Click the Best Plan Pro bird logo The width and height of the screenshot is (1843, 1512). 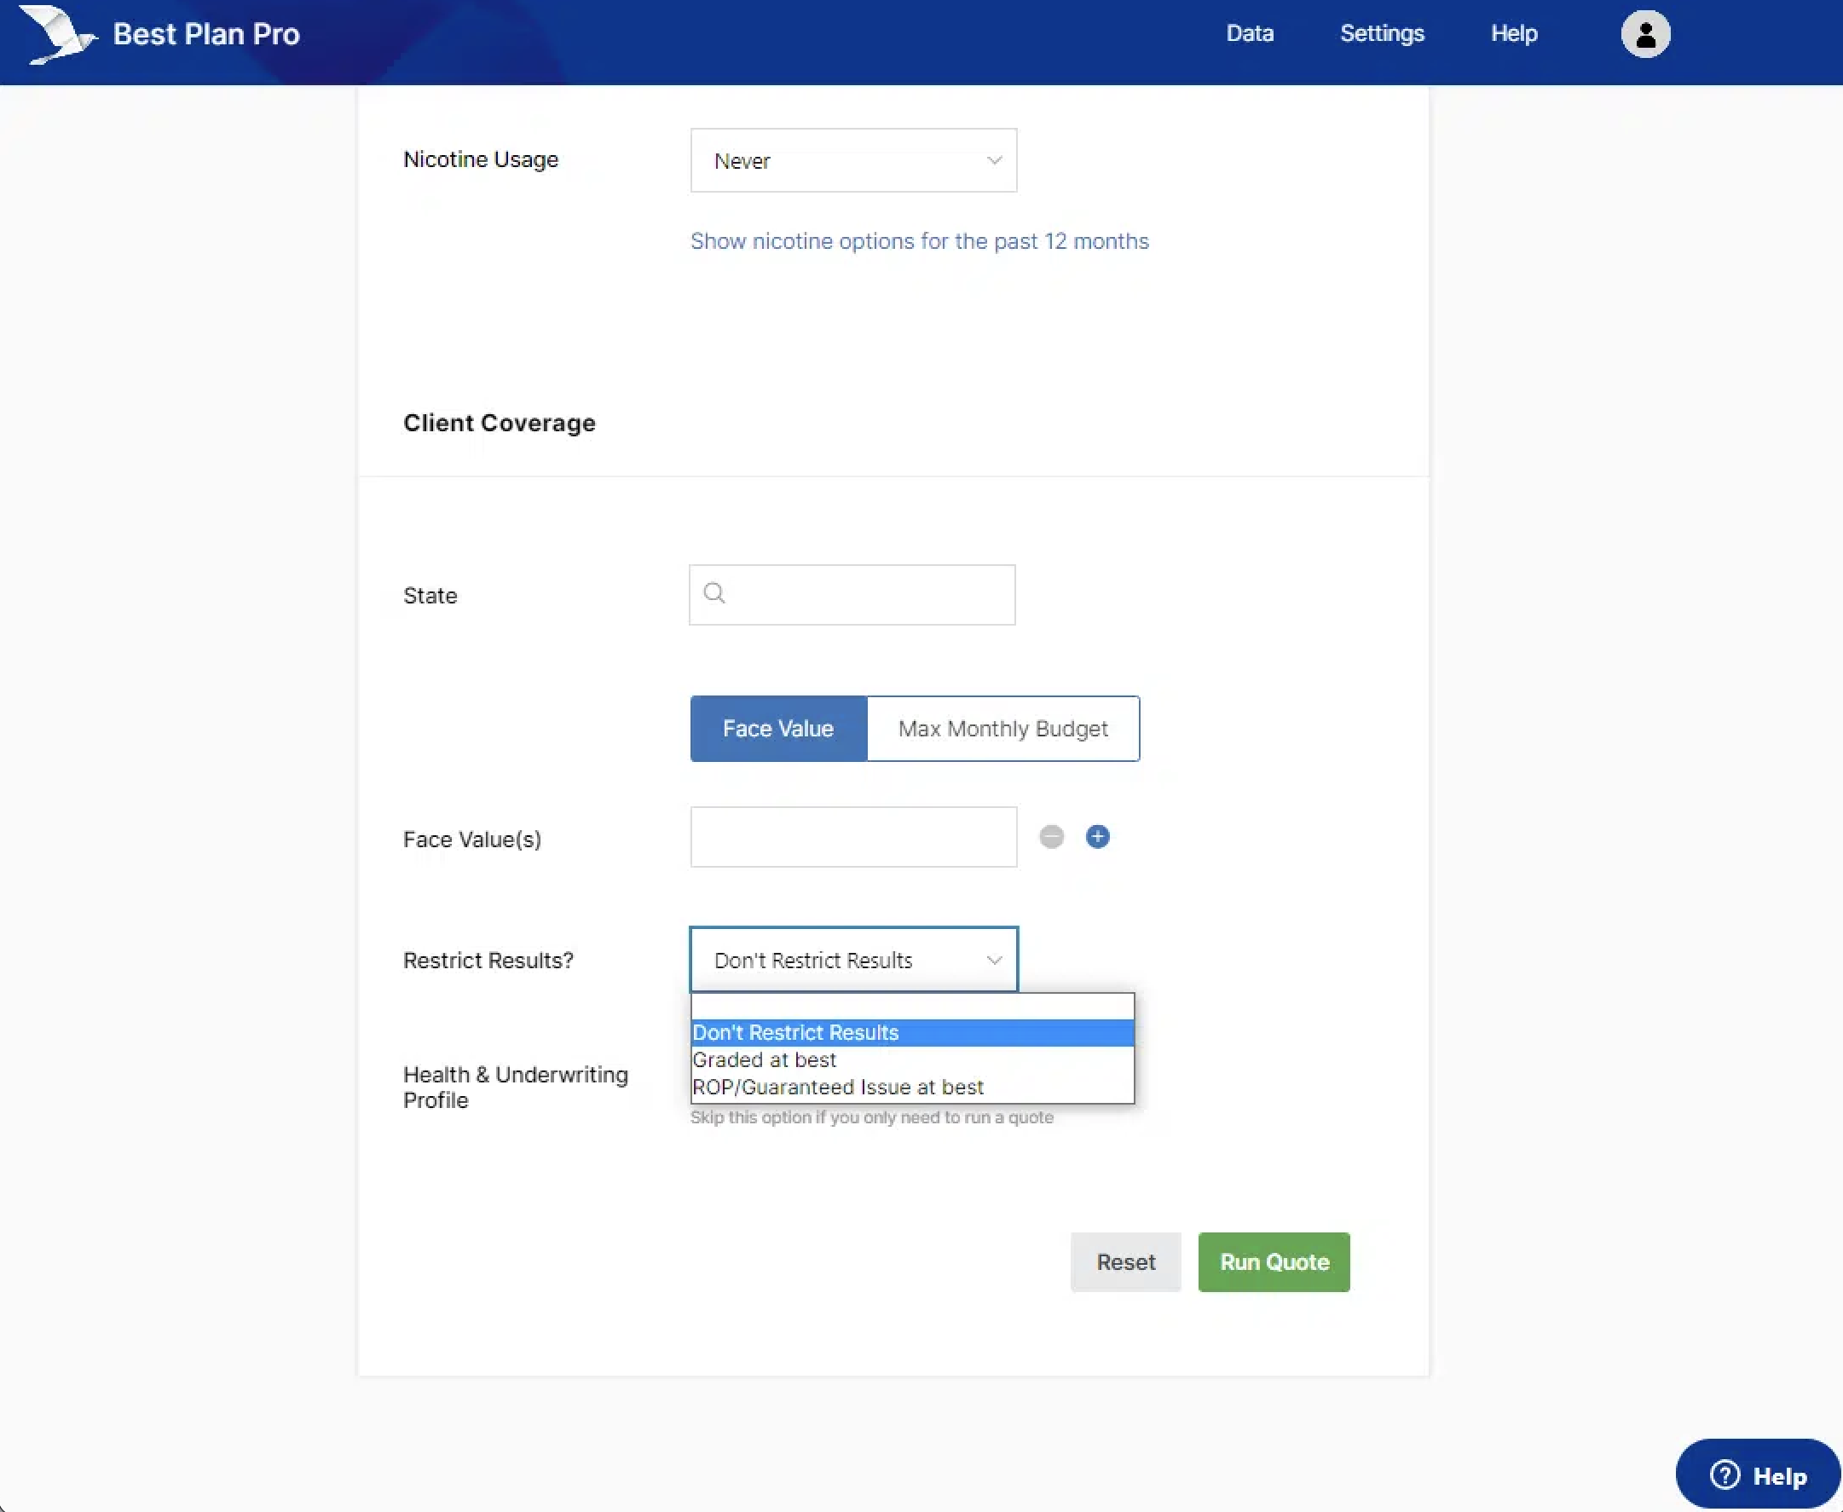56,35
